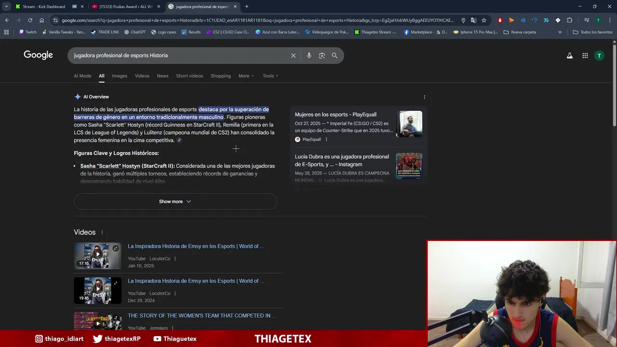Image resolution: width=617 pixels, height=347 pixels.
Task: Open the bookmarks apps grid icon
Action: [6, 32]
